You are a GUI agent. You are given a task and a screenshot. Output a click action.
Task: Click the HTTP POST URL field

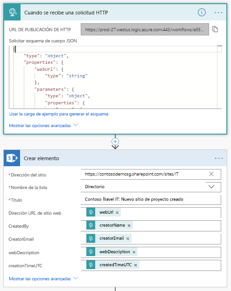[145, 29]
